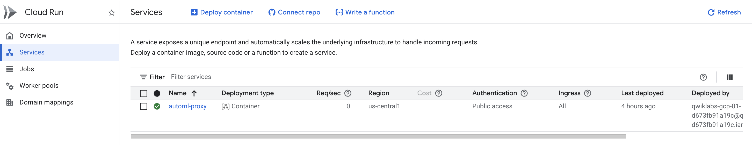The height and width of the screenshot is (145, 752).
Task: Click the star icon to pin Cloud Run
Action: [112, 12]
